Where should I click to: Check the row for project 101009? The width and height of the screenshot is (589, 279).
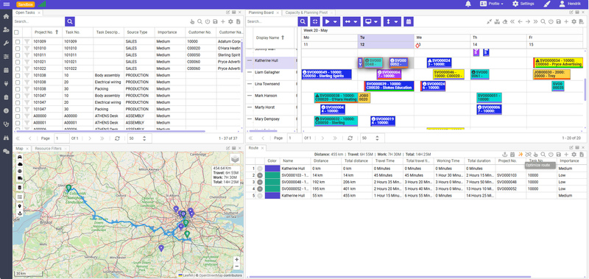tap(18, 41)
